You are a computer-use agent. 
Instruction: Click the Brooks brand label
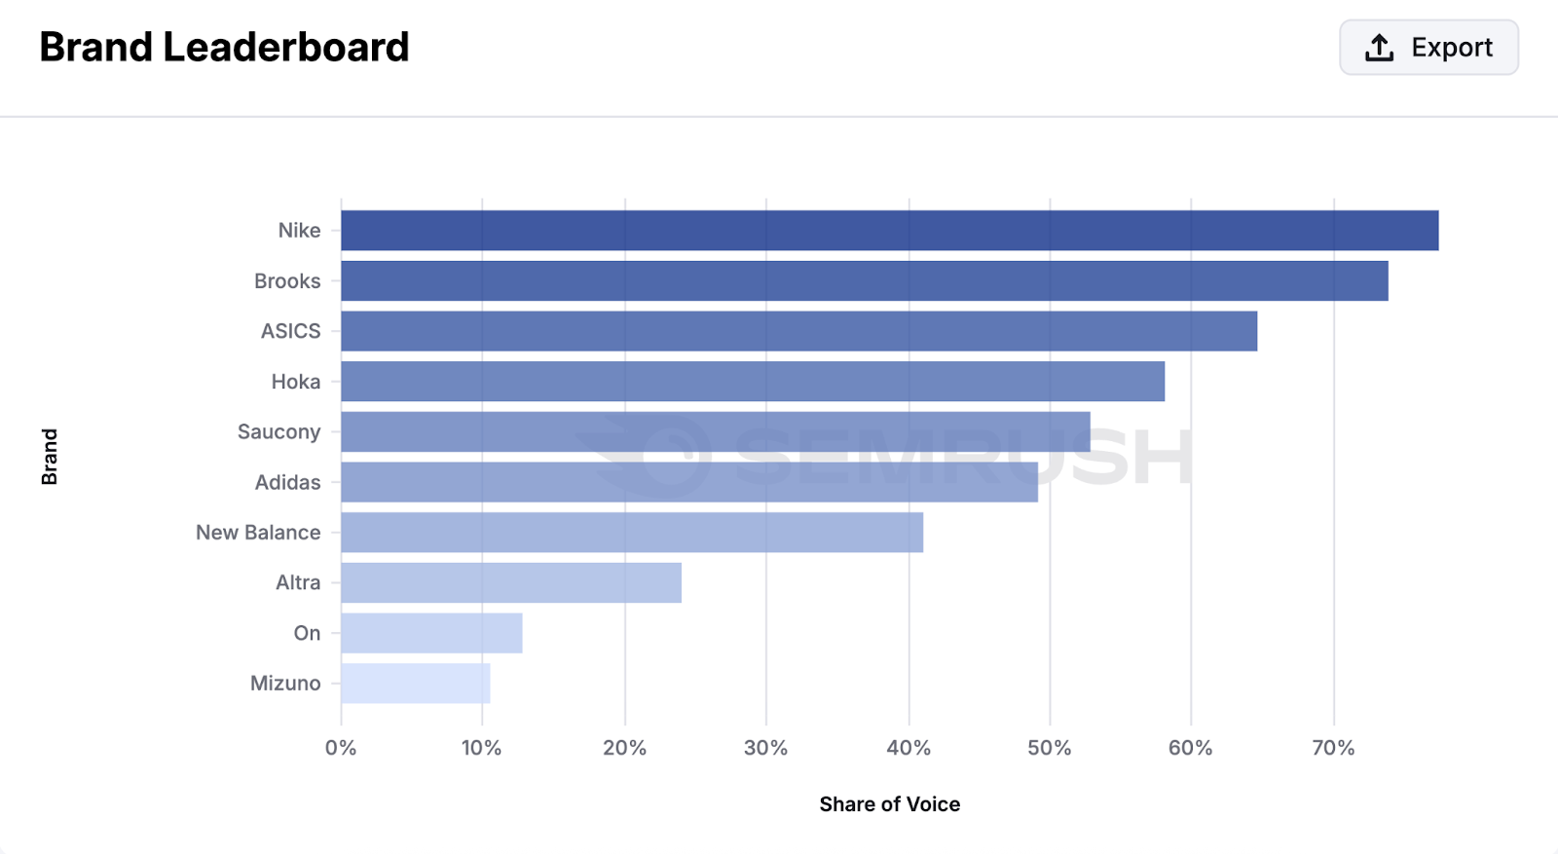[x=287, y=280]
